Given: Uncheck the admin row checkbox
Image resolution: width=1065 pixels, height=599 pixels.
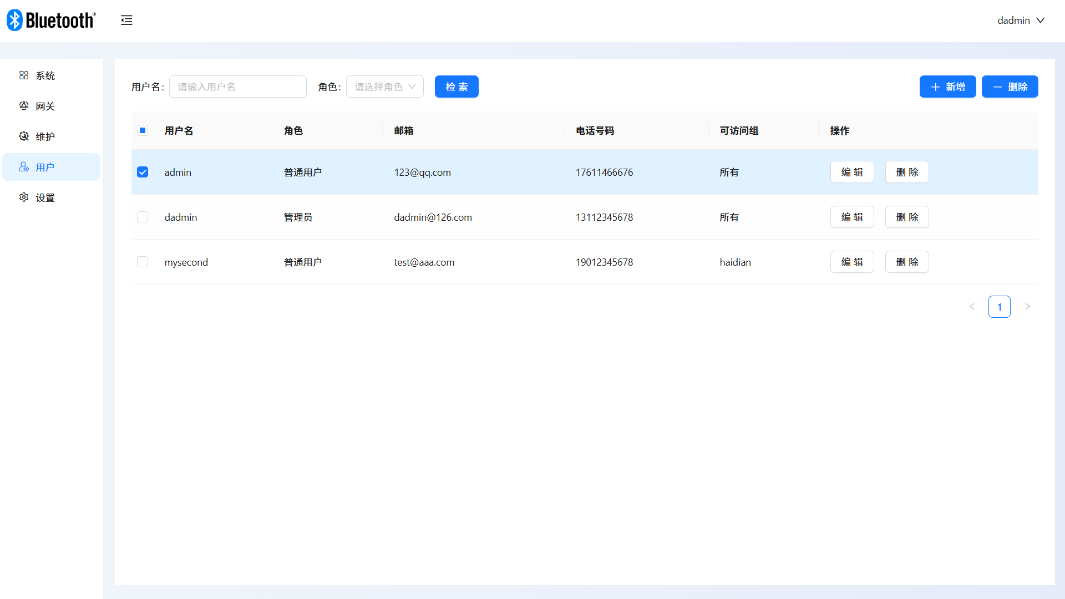Looking at the screenshot, I should [x=143, y=172].
